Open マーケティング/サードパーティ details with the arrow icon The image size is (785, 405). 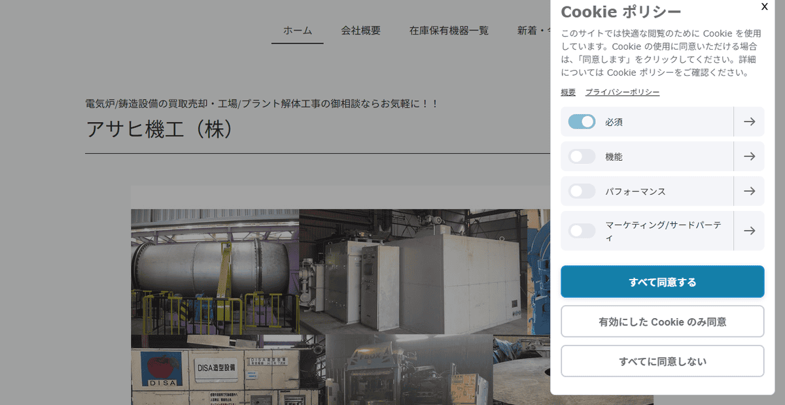(x=749, y=231)
